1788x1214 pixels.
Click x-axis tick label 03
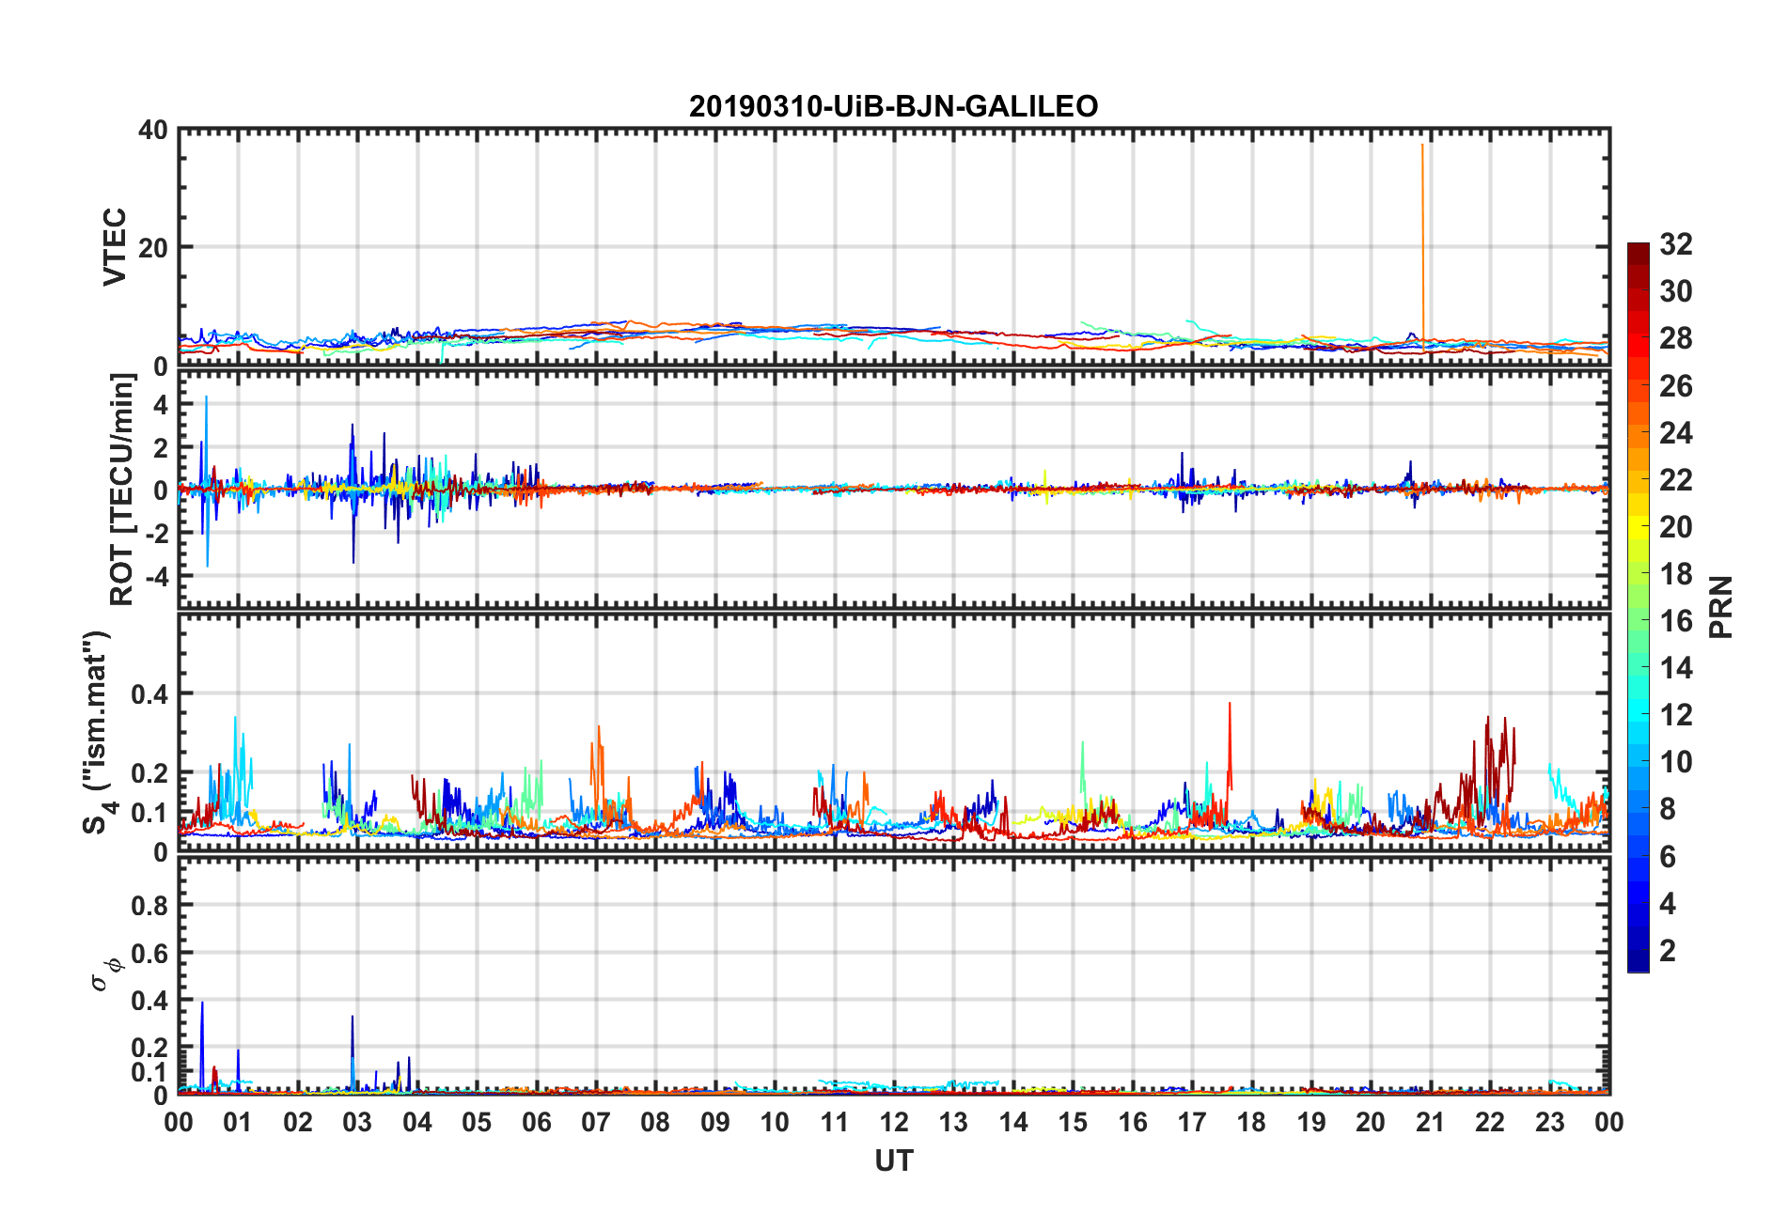click(x=357, y=1122)
